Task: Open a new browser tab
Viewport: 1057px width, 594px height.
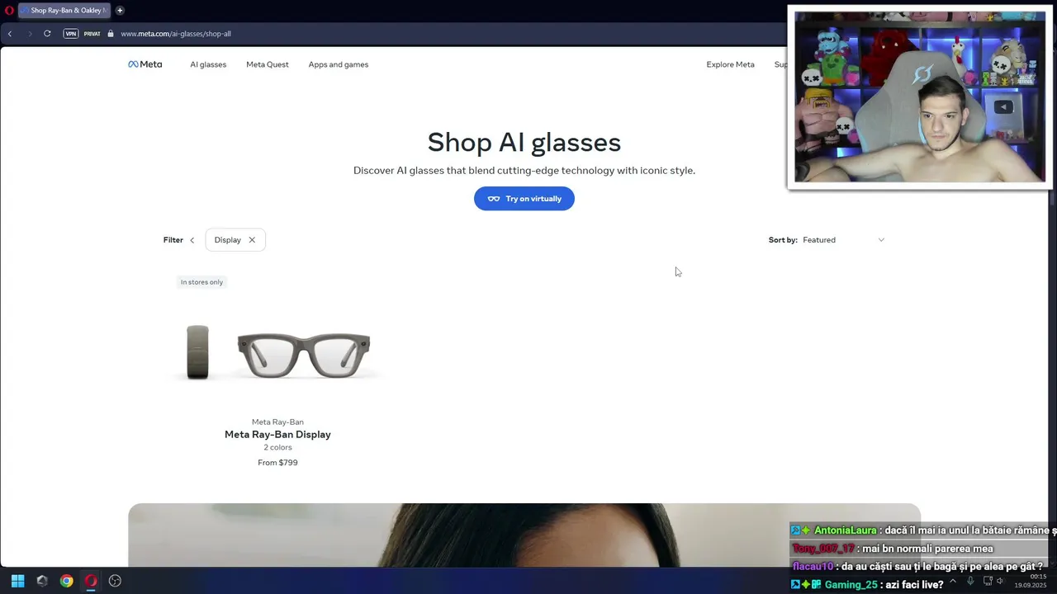Action: tap(120, 11)
